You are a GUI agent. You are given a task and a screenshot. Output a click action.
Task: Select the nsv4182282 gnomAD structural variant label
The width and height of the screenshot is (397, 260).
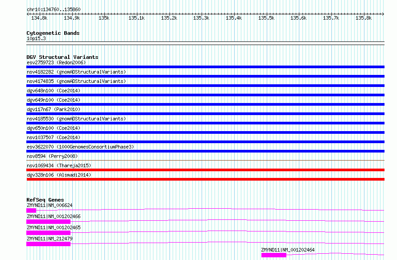coord(76,72)
